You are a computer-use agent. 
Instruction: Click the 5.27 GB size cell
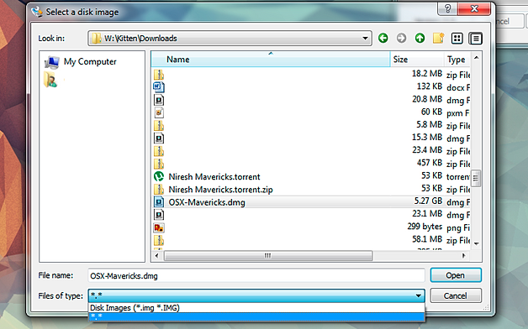pos(428,201)
